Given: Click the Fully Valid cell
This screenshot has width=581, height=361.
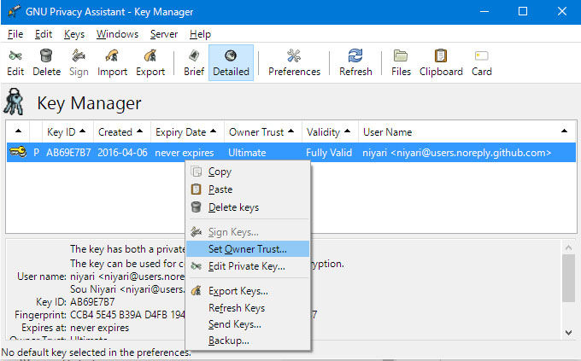Looking at the screenshot, I should pos(329,153).
